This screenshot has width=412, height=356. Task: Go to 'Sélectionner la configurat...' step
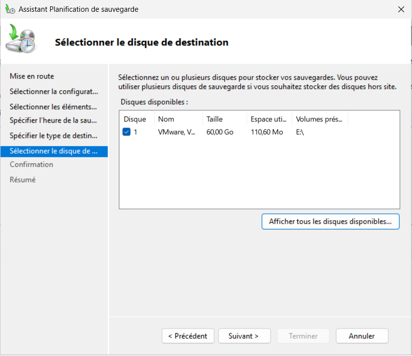53,92
